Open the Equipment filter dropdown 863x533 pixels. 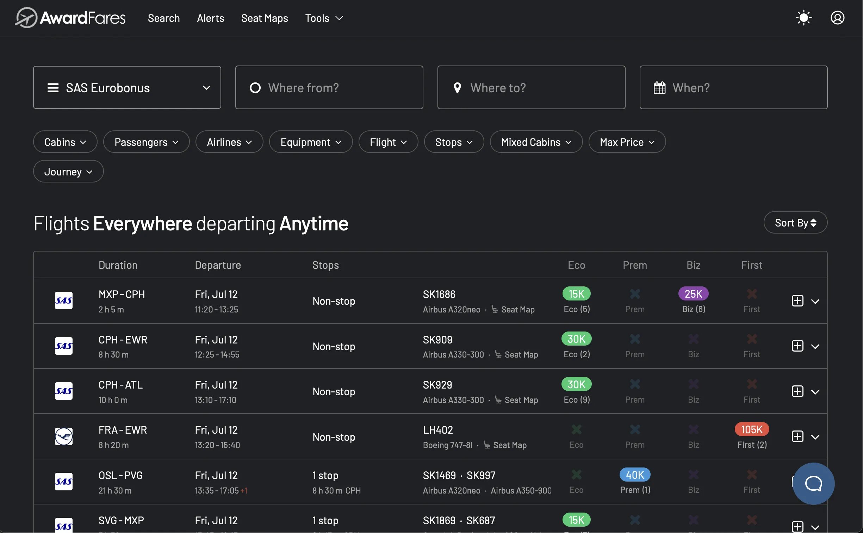[311, 142]
